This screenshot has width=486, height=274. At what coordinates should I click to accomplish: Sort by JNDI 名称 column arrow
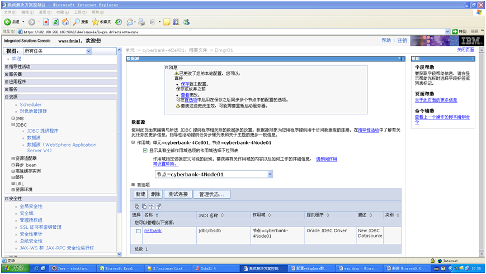pos(222,215)
